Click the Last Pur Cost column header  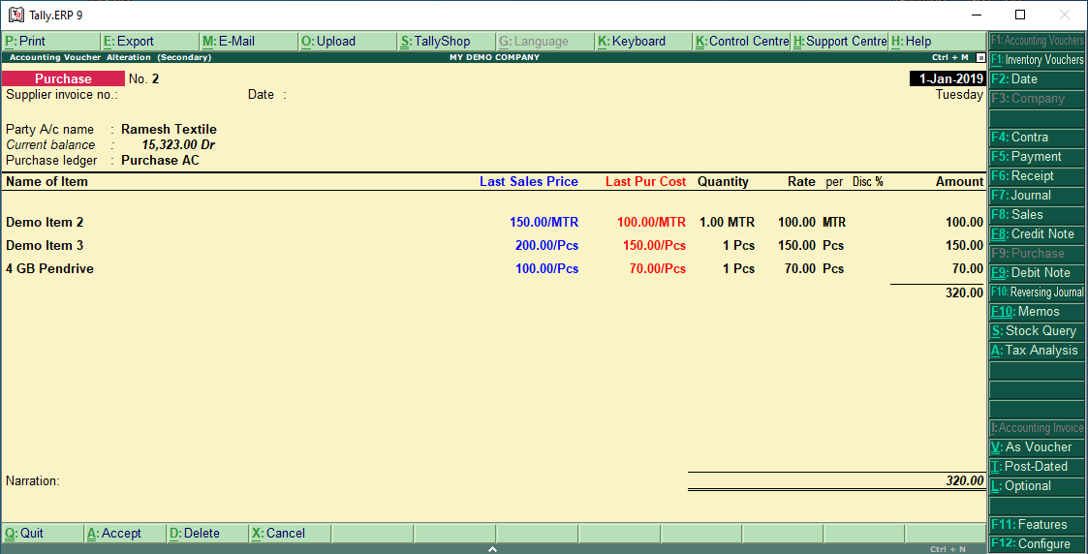646,182
